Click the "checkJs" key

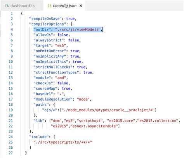click(43, 83)
